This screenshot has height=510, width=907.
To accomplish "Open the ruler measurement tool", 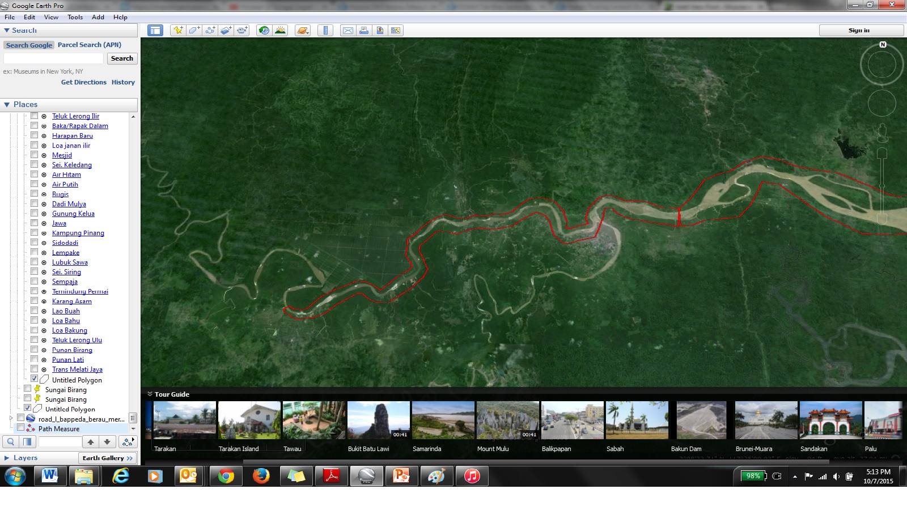I will 325,31.
